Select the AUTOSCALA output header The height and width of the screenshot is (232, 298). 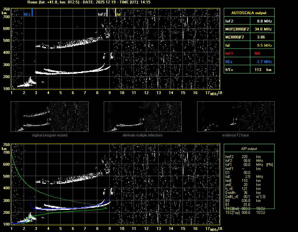click(x=248, y=13)
